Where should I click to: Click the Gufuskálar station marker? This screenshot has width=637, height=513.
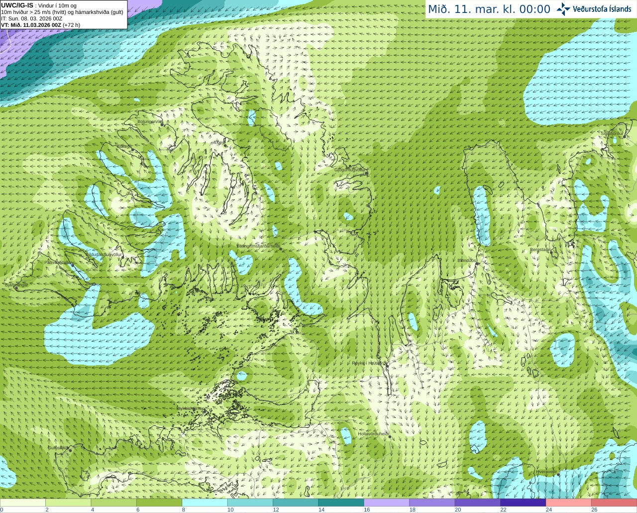click(70, 450)
